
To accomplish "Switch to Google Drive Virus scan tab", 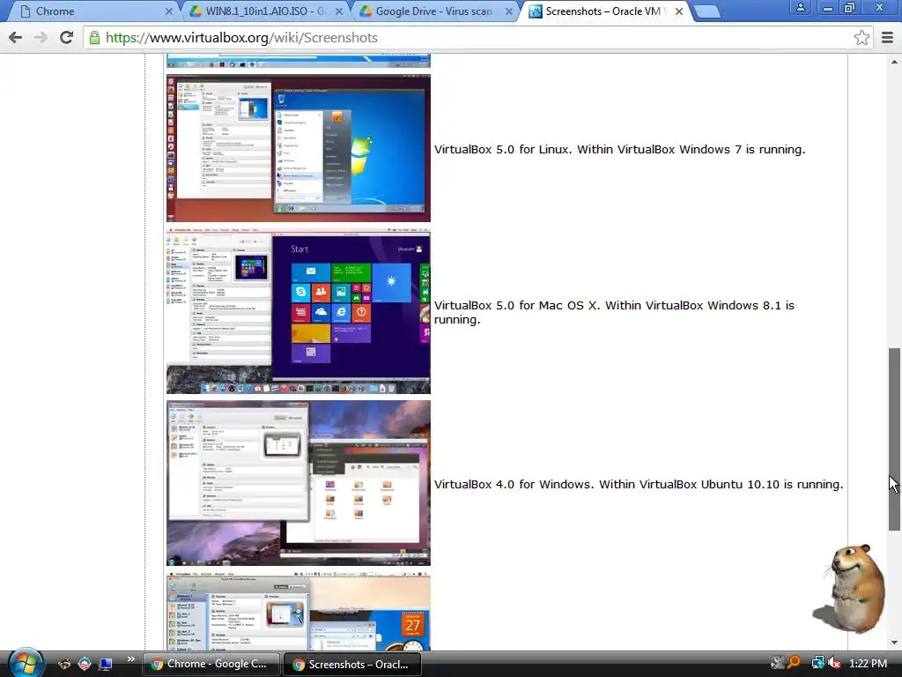I will [x=433, y=11].
